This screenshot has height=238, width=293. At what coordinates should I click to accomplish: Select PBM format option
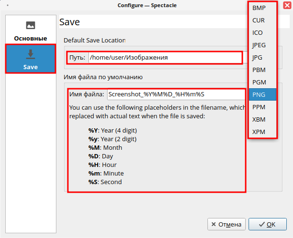(259, 70)
